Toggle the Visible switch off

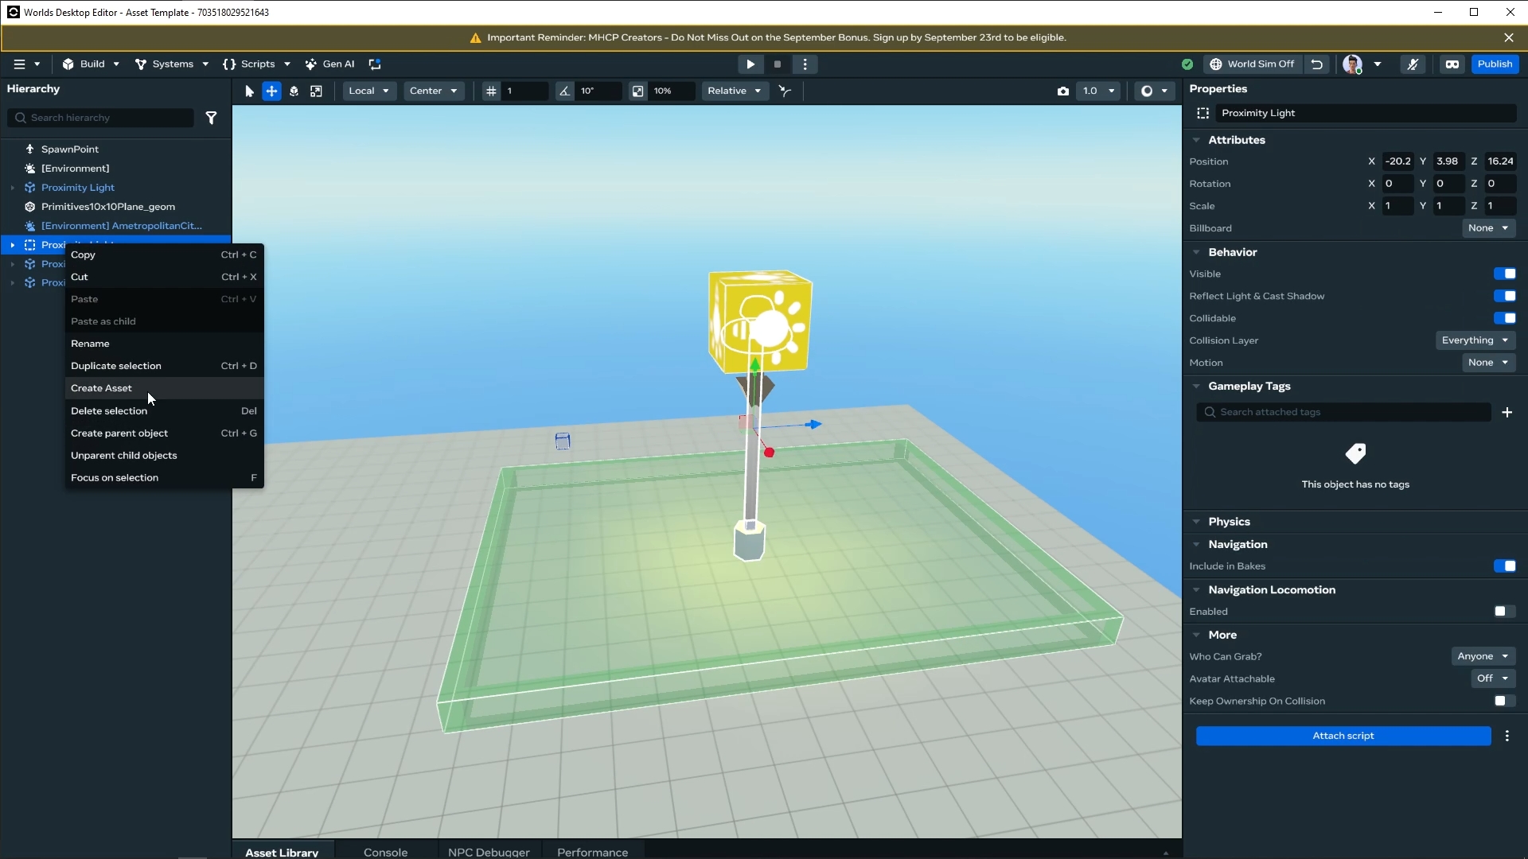(x=1504, y=274)
